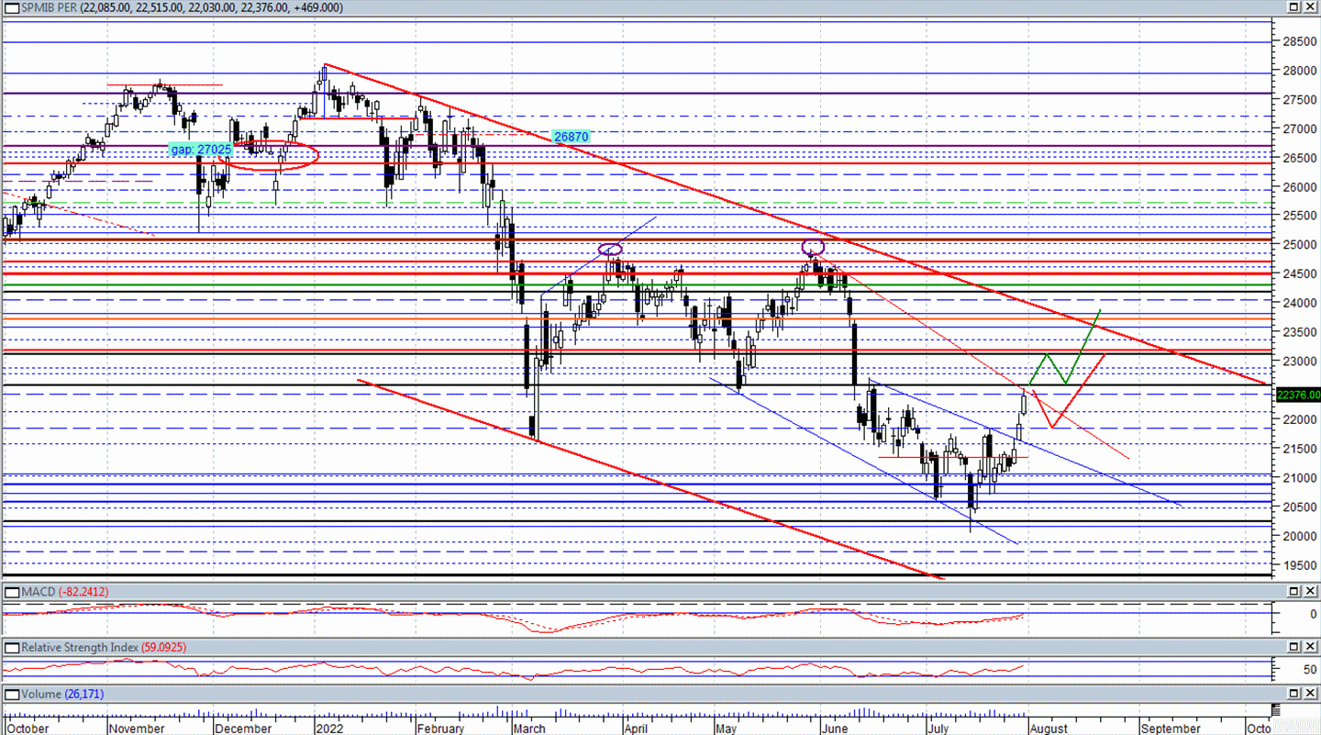This screenshot has height=735, width=1321.
Task: Click the July date label
Action: [x=939, y=729]
